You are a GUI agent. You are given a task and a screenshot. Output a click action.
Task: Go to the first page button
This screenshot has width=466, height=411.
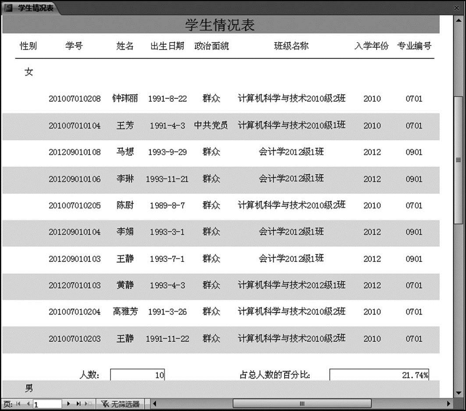[x=18, y=404]
